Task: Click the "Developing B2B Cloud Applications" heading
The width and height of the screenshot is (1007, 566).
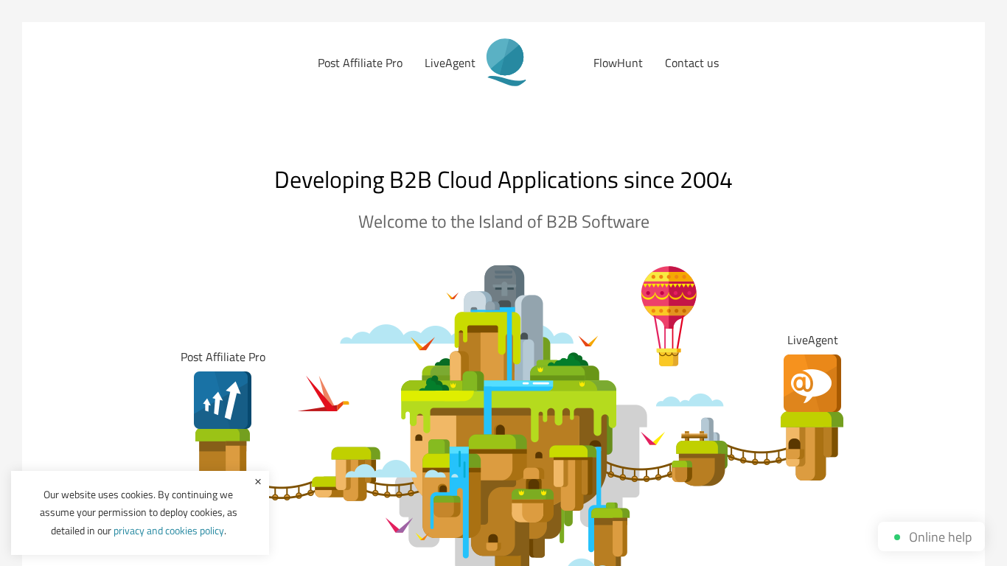Action: pyautogui.click(x=503, y=180)
